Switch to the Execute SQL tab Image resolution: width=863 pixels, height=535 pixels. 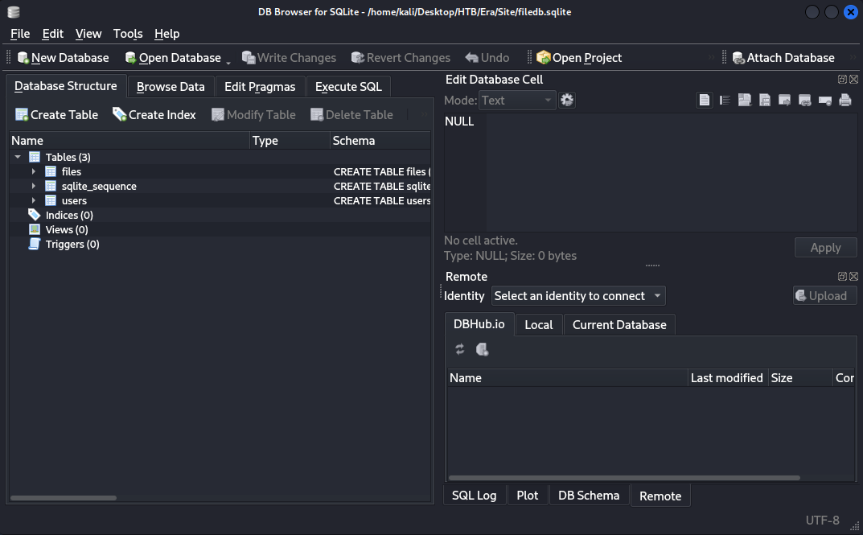click(x=348, y=87)
